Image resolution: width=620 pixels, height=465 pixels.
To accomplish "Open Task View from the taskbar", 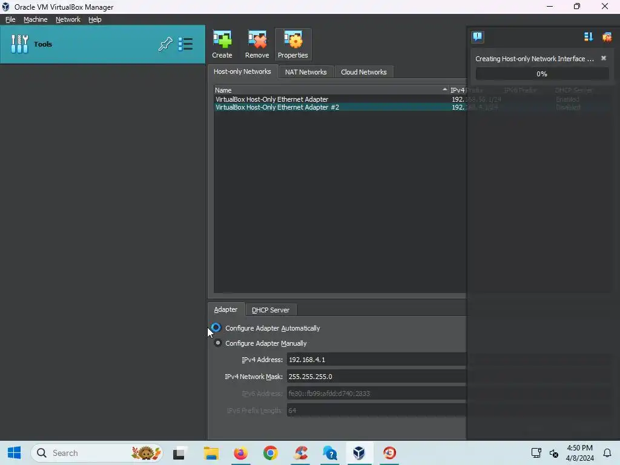I will pos(179,453).
